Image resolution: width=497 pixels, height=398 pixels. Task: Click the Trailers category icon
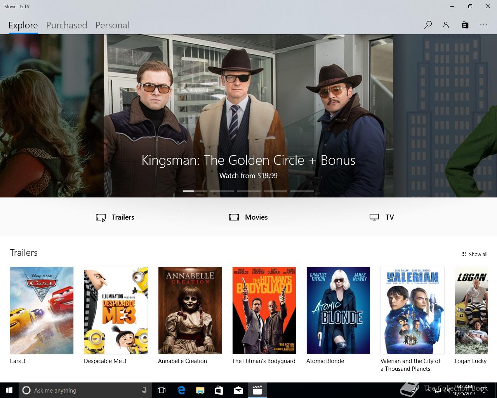(101, 217)
